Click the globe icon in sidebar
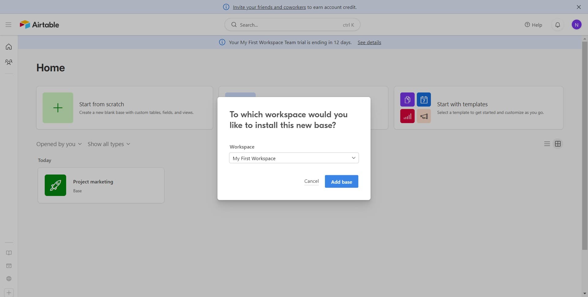 point(9,279)
